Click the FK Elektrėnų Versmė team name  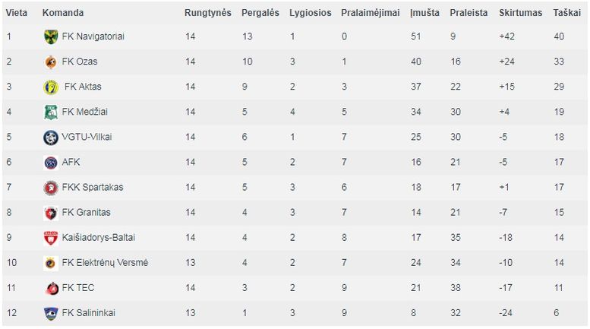click(x=105, y=263)
